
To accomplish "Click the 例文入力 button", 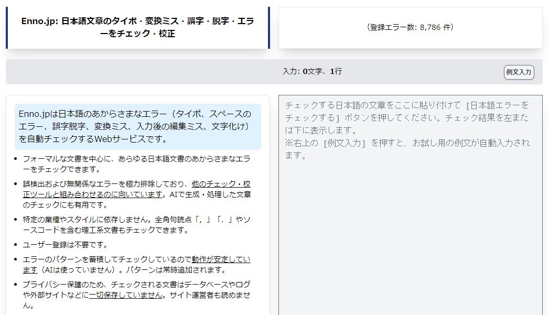I will point(519,72).
